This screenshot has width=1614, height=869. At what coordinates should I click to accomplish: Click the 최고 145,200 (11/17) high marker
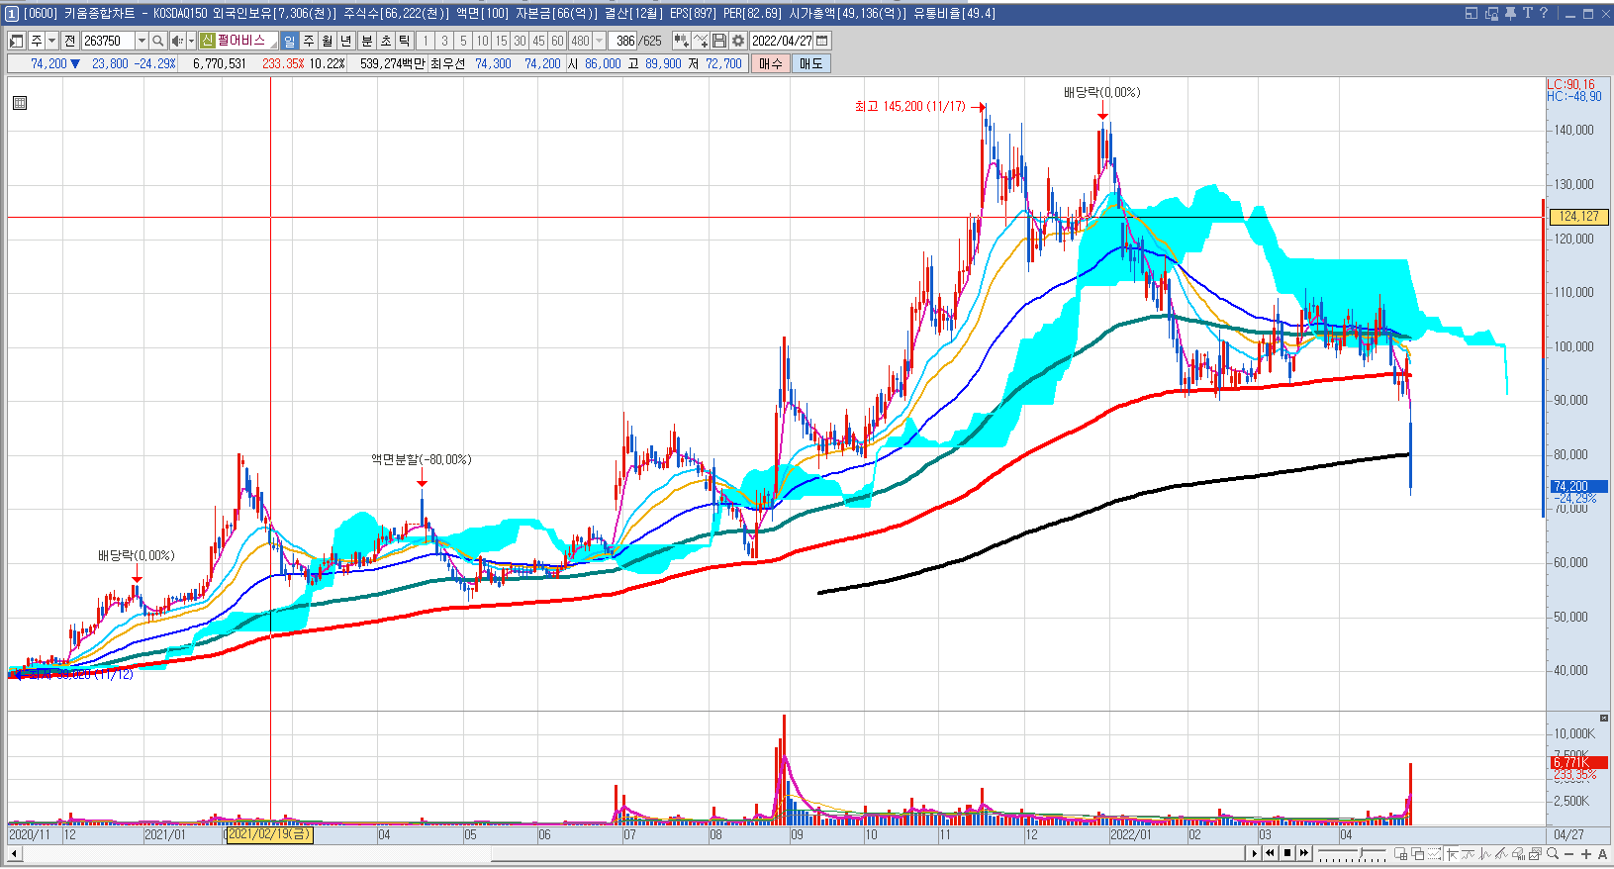909,106
